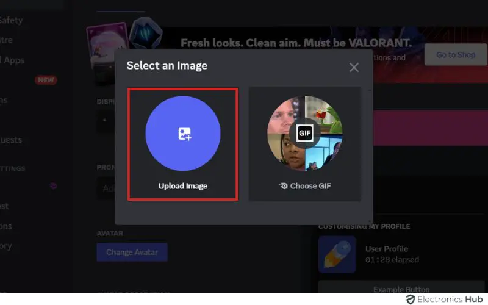Image resolution: width=488 pixels, height=305 pixels.
Task: Click the Change Avatar button
Action: click(x=132, y=252)
